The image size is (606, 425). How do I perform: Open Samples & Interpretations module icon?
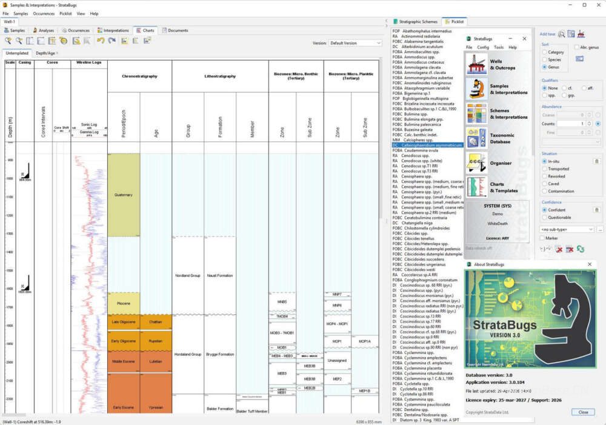(x=476, y=89)
